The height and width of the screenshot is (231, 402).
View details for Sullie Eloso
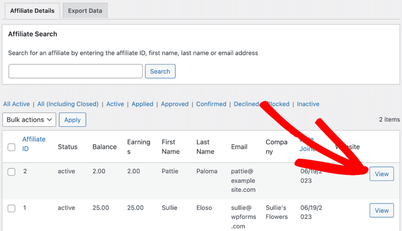(381, 210)
